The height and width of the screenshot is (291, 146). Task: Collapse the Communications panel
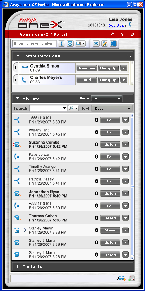(18, 56)
